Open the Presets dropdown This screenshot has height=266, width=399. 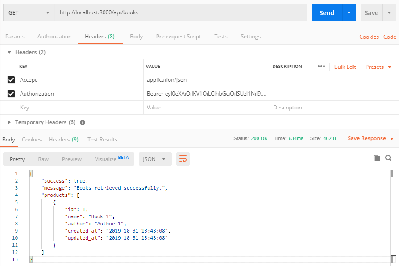pos(378,67)
